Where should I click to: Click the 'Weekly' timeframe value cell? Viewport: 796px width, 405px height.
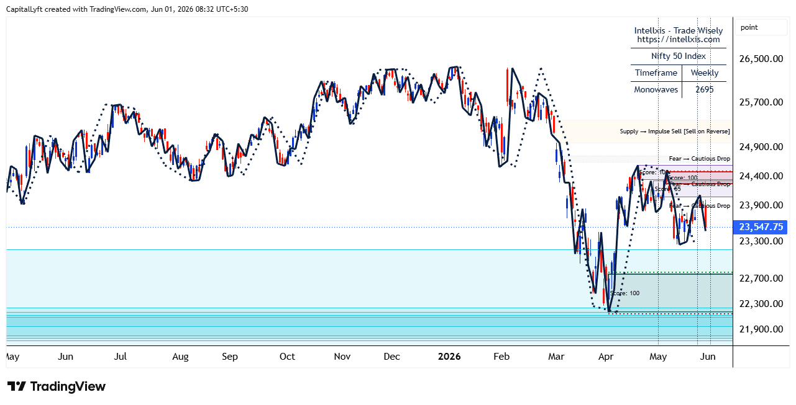(704, 73)
